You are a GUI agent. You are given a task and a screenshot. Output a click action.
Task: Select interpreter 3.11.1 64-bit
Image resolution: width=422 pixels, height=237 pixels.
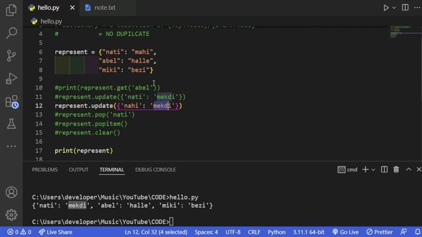tap(309, 232)
